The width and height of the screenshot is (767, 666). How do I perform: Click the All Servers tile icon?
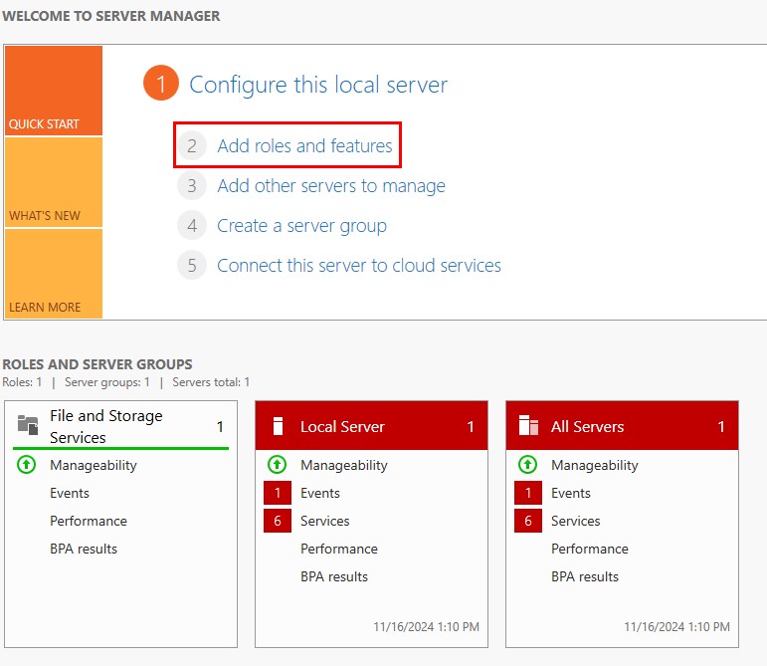[529, 426]
